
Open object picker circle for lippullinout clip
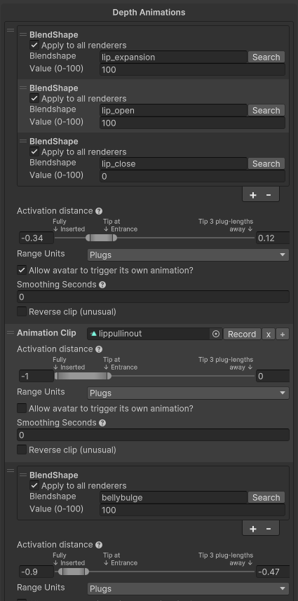(x=216, y=334)
